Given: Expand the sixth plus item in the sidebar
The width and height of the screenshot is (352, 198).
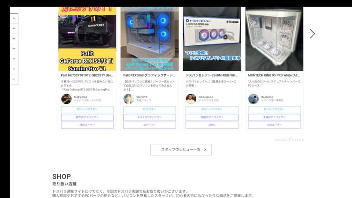Looking at the screenshot, I should click(x=14, y=69).
